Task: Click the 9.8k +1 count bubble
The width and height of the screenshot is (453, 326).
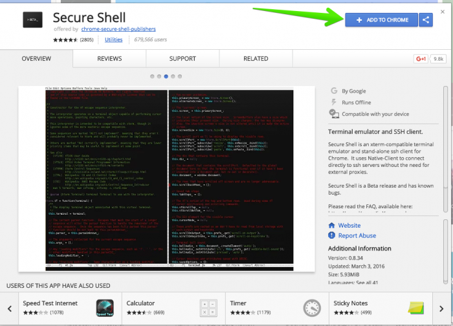Action: [438, 59]
